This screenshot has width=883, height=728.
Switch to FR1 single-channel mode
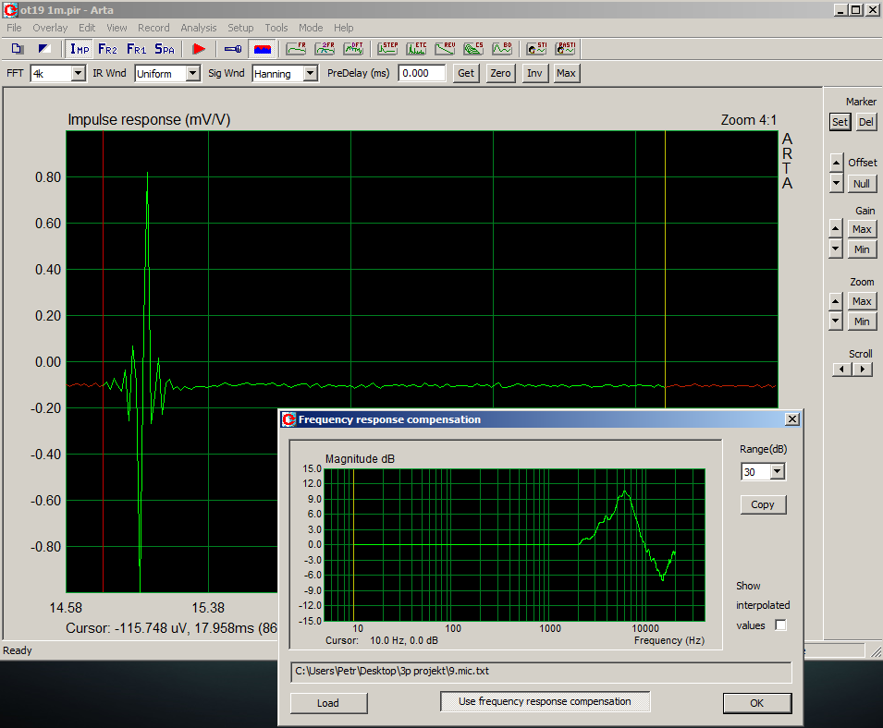(136, 49)
